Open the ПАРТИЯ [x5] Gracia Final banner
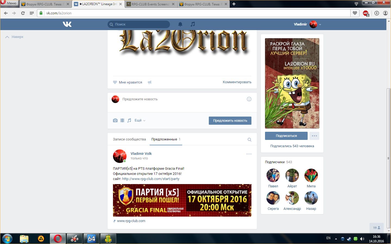The image size is (391, 244). [182, 200]
